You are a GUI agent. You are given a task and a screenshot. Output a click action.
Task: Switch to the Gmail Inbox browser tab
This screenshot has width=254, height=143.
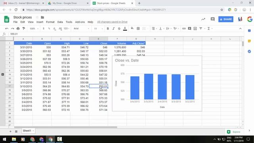(x=24, y=3)
